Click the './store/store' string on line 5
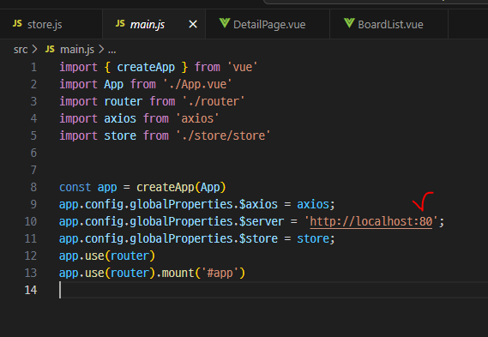Viewport: 488px width, 337px height. coord(223,135)
